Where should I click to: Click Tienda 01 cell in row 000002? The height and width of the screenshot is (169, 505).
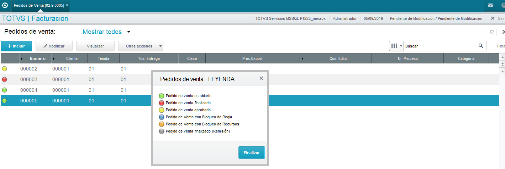91,69
